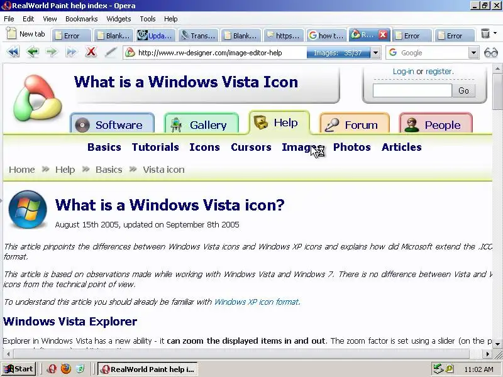This screenshot has height=377, width=503.
Task: Open the Help section tab on page
Action: 279,123
